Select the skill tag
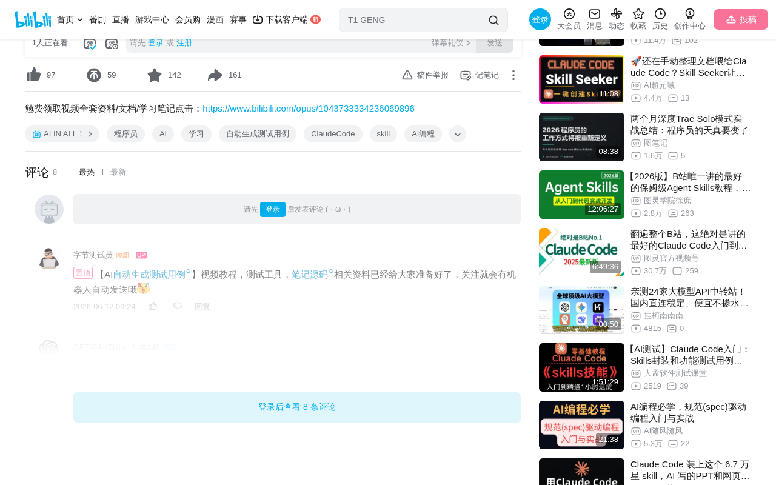 [x=383, y=134]
